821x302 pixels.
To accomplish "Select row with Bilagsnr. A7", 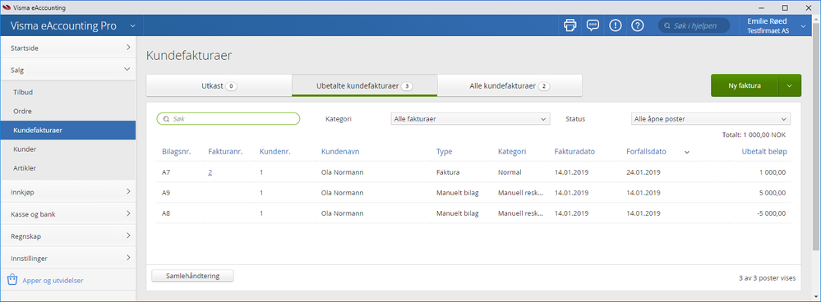I will point(473,172).
